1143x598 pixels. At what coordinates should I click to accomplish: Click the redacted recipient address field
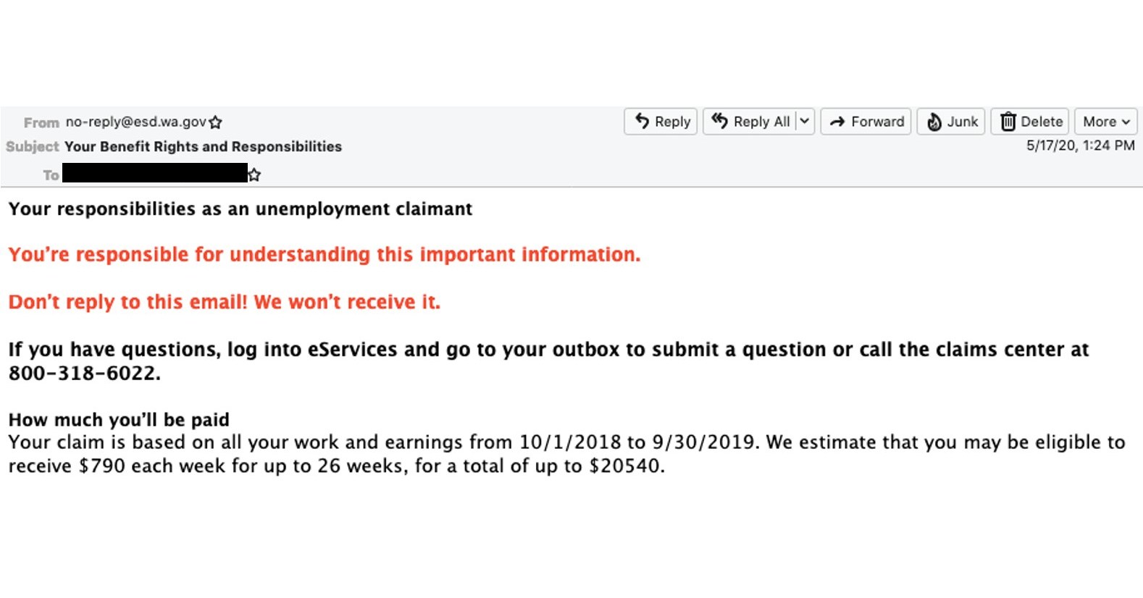(155, 173)
